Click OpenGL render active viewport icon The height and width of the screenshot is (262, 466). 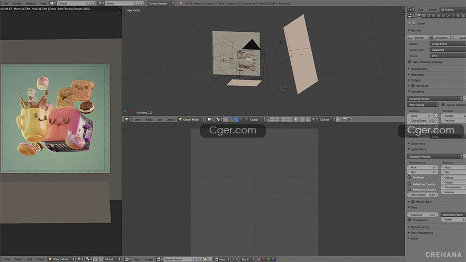[x=344, y=120]
